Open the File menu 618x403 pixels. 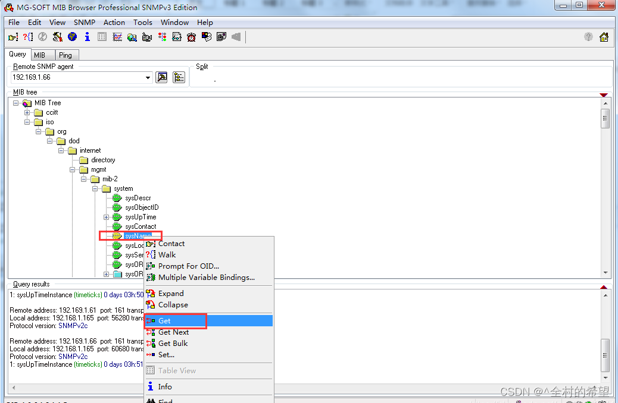(14, 23)
